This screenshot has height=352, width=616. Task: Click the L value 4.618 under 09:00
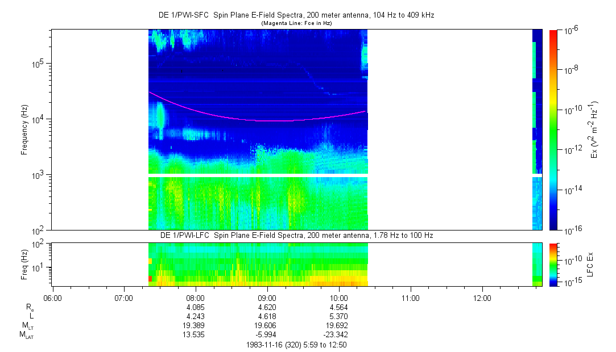pos(267,316)
